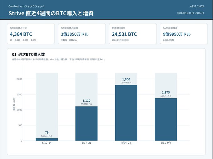Click the y-axis title '購入数 (BTC)'
The image size is (213, 159).
coord(14,104)
